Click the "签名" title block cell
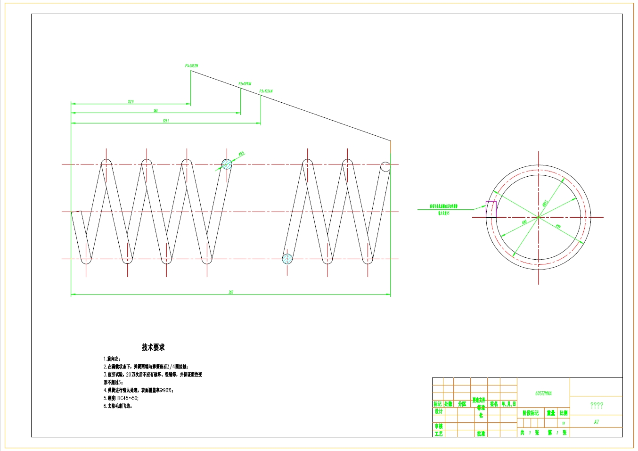 (494, 404)
